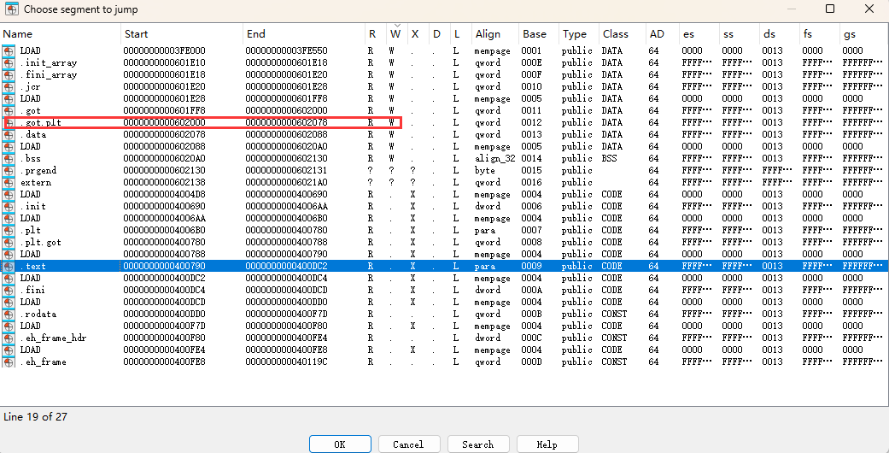Image resolution: width=889 pixels, height=453 pixels.
Task: Click icon of LOAD row starting 0000000000601E28
Action: click(9, 98)
